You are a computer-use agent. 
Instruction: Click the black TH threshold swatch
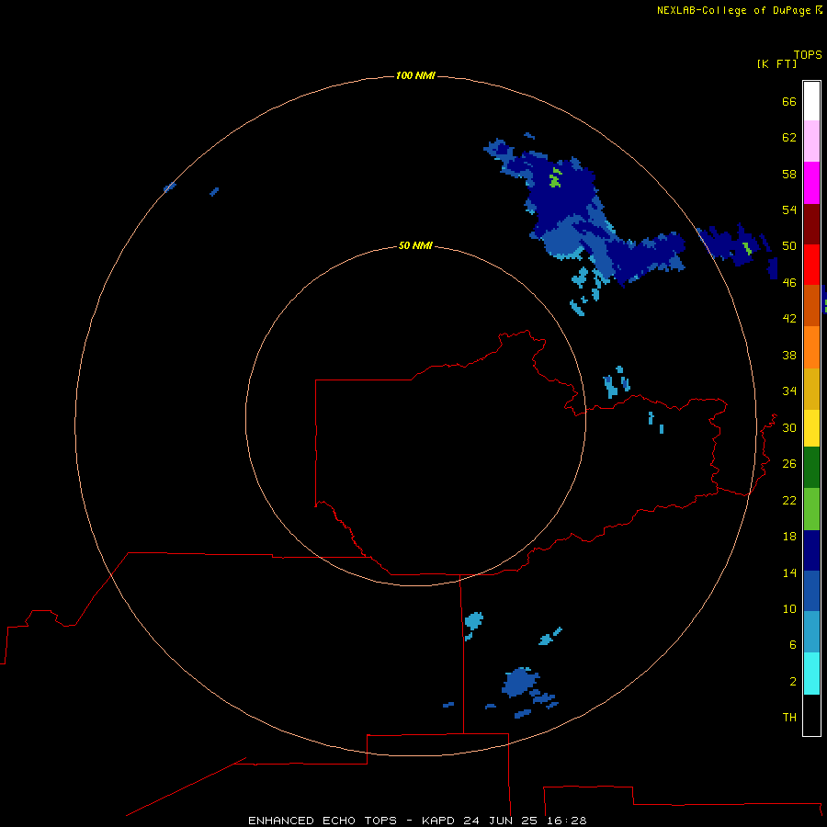811,715
